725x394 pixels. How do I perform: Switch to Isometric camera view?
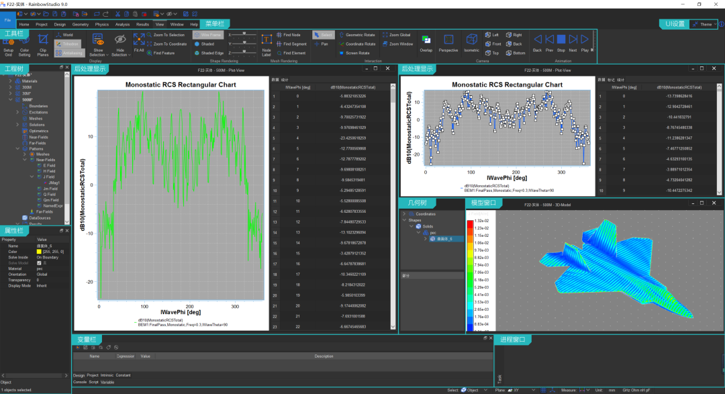[471, 44]
